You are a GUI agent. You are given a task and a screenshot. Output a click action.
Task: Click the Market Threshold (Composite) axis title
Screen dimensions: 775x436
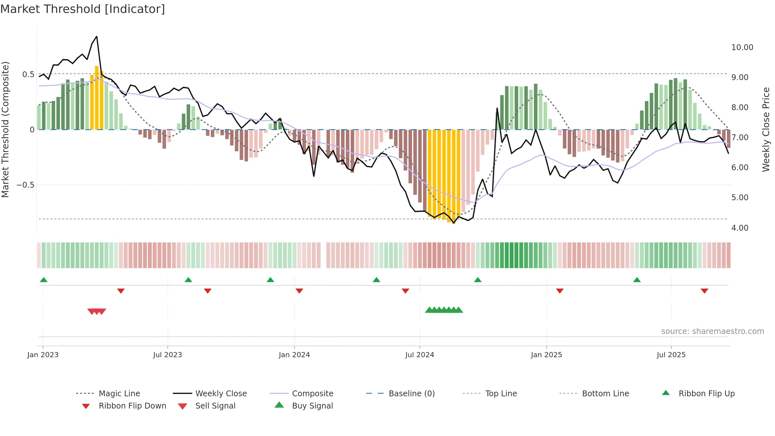[5, 130]
